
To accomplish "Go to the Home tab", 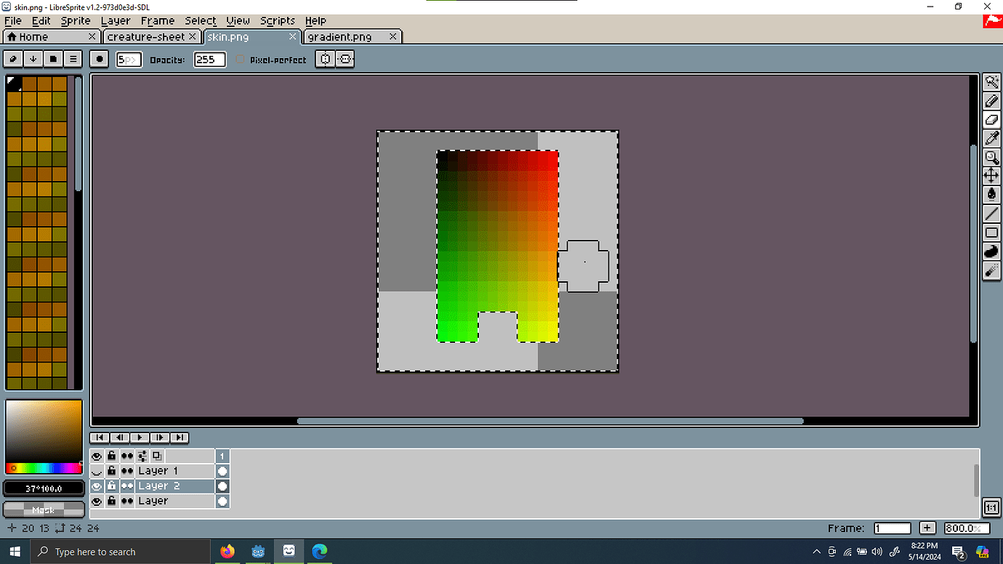I will pyautogui.click(x=51, y=36).
